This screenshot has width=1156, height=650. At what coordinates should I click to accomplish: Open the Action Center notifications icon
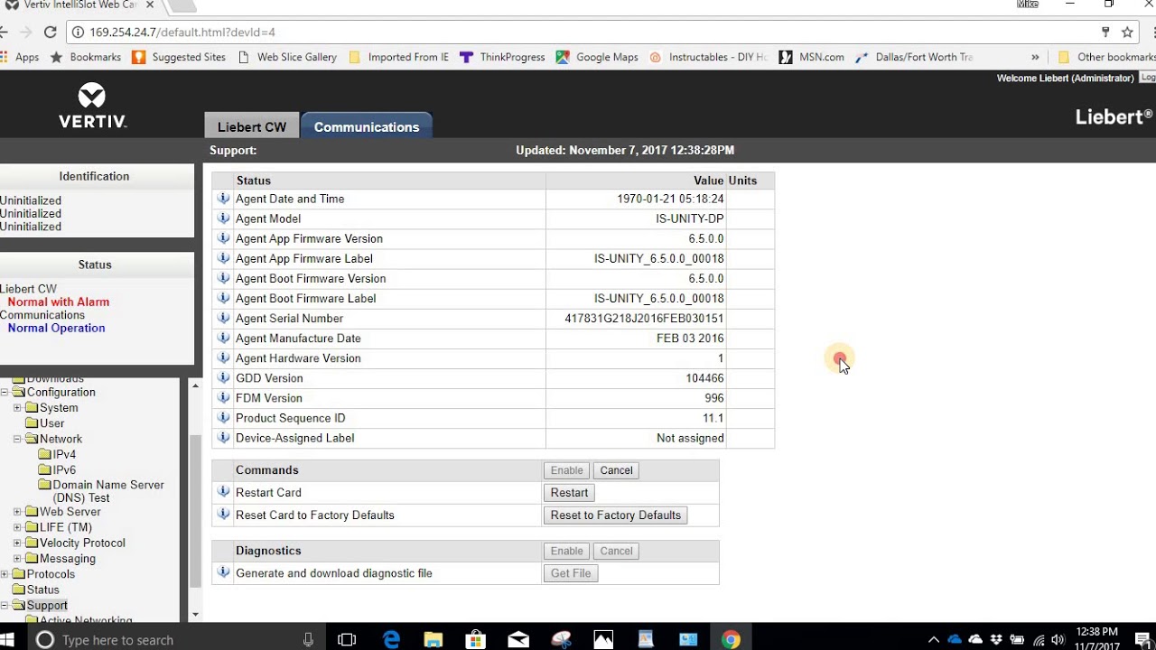pyautogui.click(x=1143, y=640)
